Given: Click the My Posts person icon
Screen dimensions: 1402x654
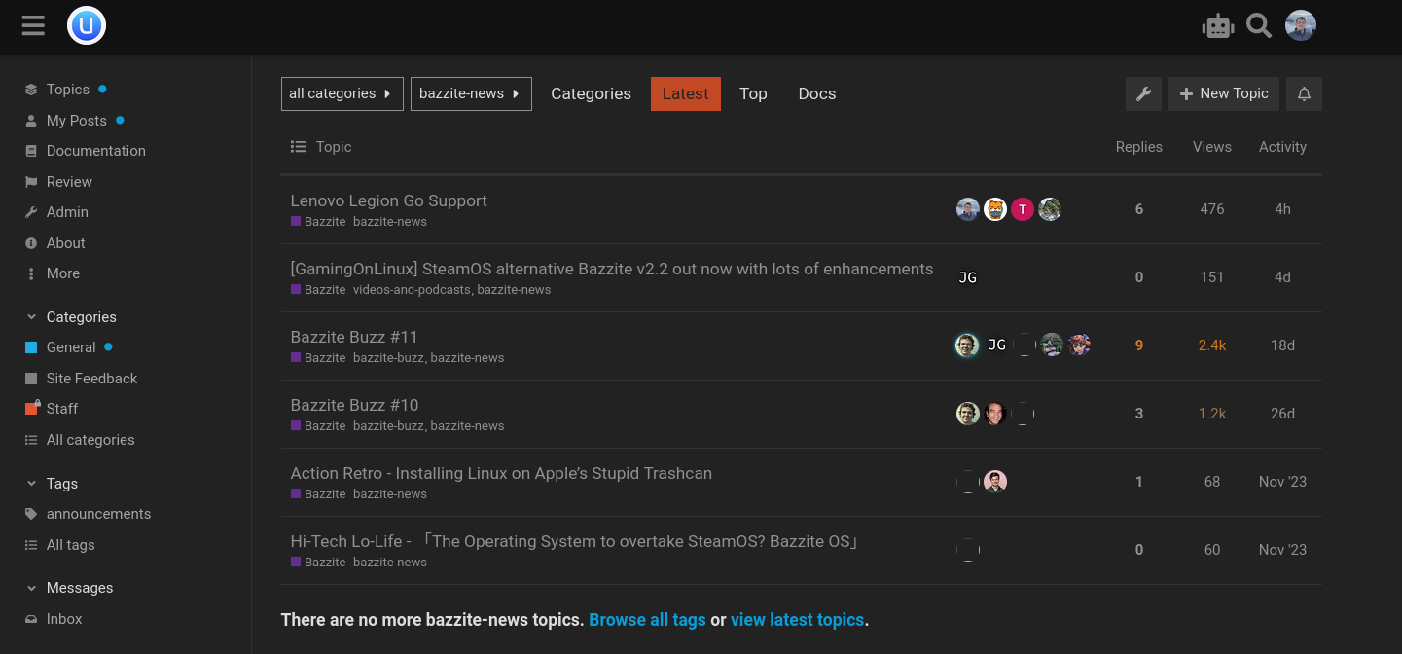Looking at the screenshot, I should pyautogui.click(x=31, y=121).
